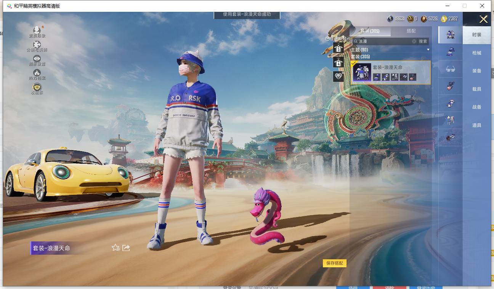The width and height of the screenshot is (494, 289).
Task: Open the 时装 fashion menu
Action: click(x=476, y=35)
